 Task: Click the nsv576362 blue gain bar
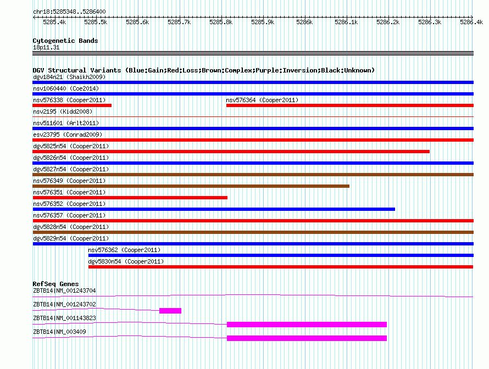281,255
